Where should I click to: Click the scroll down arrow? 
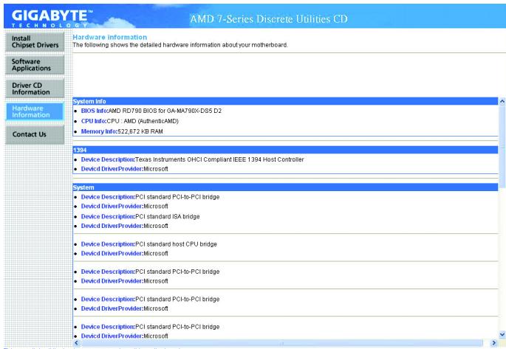pyautogui.click(x=502, y=334)
